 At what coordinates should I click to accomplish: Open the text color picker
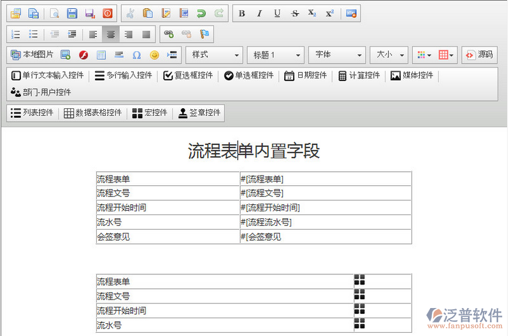[x=423, y=55]
